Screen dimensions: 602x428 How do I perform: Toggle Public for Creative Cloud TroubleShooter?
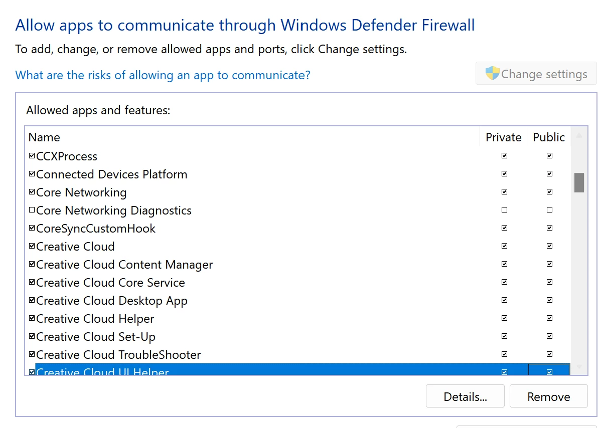(549, 354)
